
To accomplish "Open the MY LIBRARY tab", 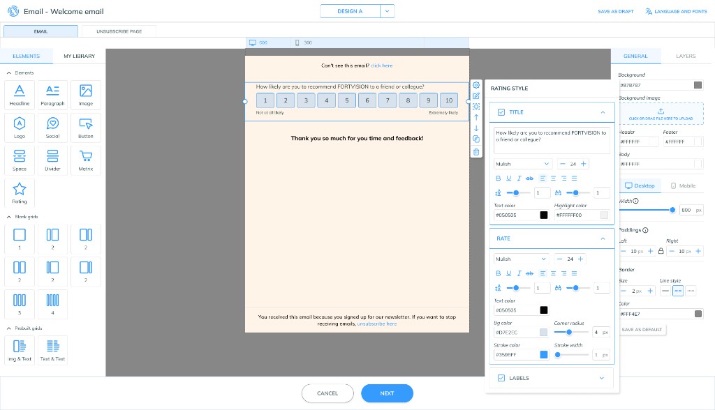I will pos(80,56).
